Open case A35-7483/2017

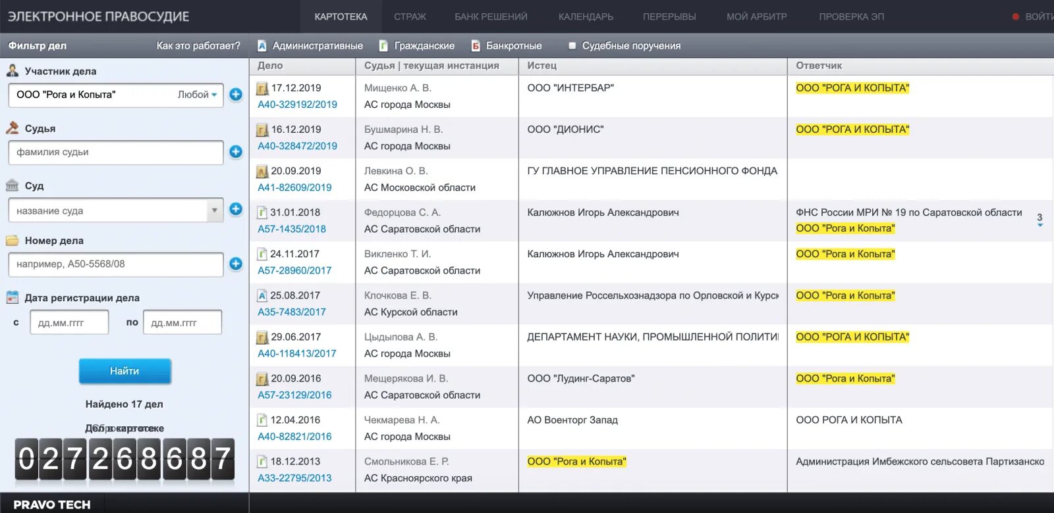[292, 312]
